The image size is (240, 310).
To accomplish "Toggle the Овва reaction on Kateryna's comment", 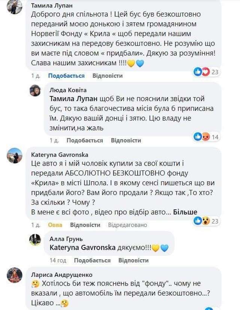I will click(55, 225).
